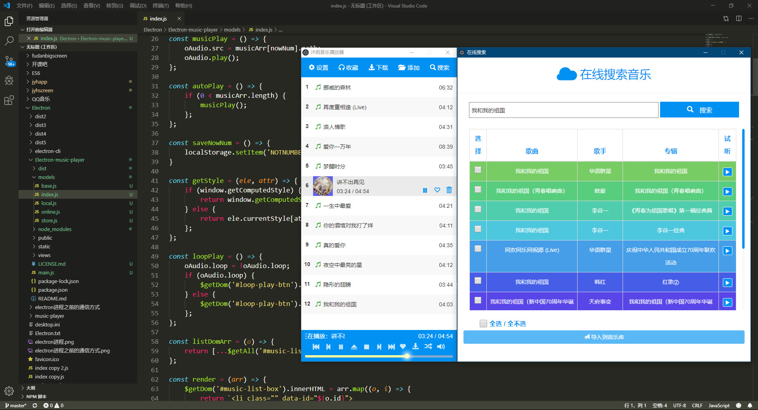Click the step-back control in player
758x410 pixels.
click(328, 347)
